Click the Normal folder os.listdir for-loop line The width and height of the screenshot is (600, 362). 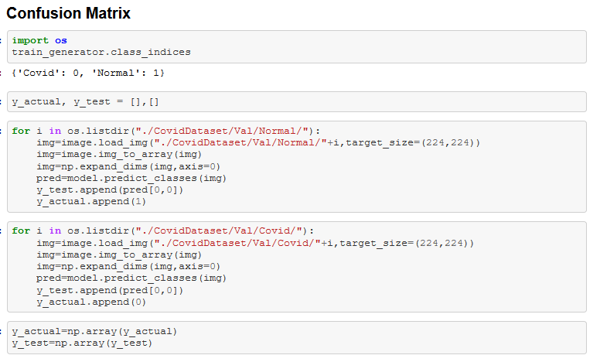(166, 131)
